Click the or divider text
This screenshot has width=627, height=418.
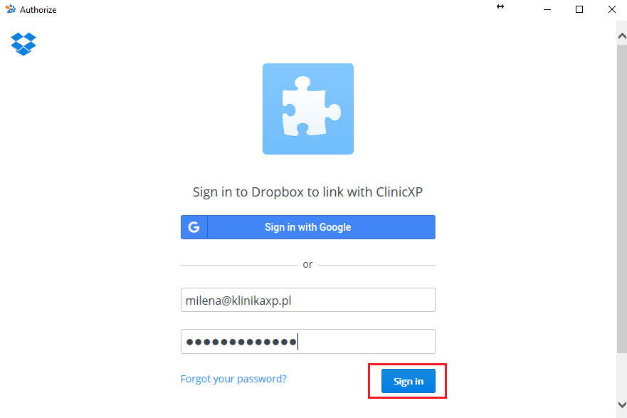pos(307,264)
